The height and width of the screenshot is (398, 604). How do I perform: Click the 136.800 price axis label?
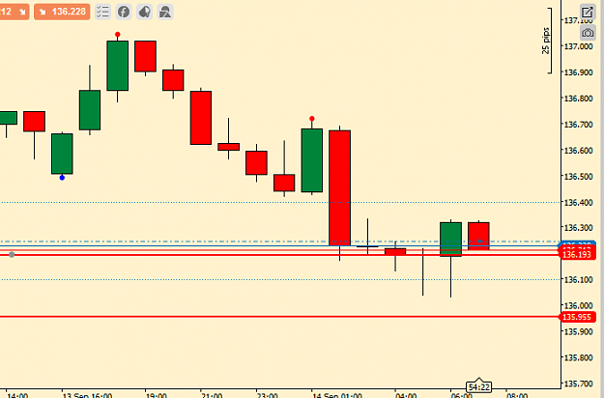(578, 99)
